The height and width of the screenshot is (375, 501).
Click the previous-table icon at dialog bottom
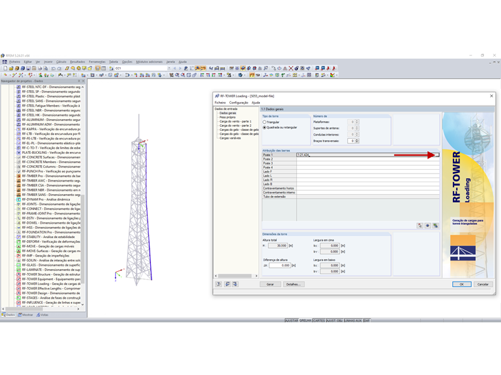[227, 284]
